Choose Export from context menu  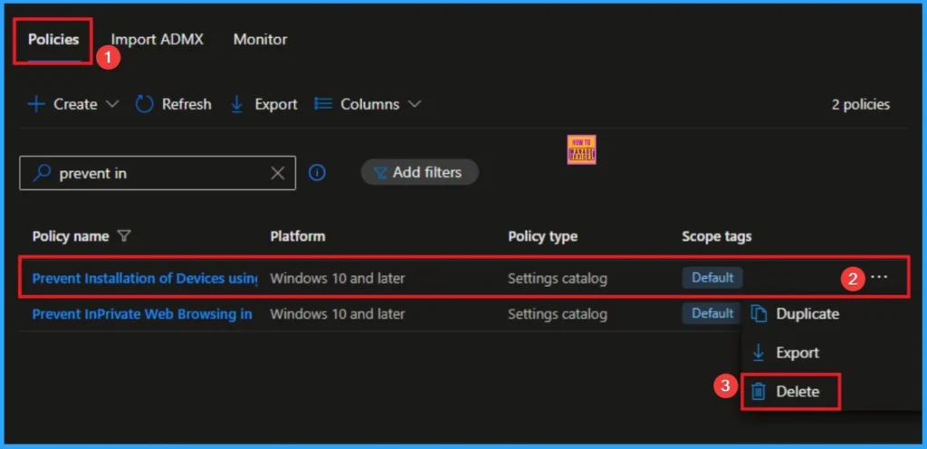[797, 353]
